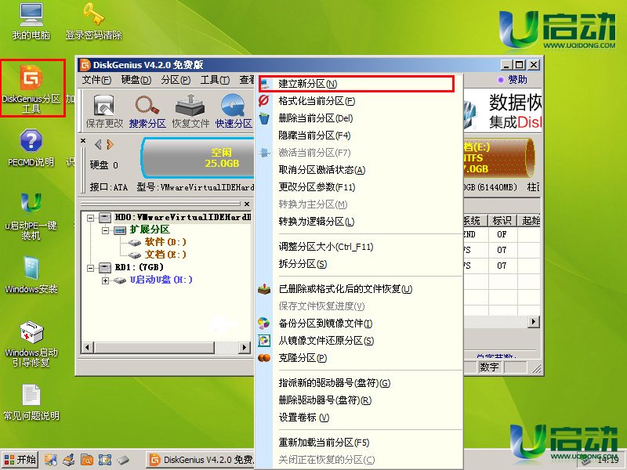Screen dimensions: 627x470
Task: Open 工具(T) menu
Action: point(215,80)
